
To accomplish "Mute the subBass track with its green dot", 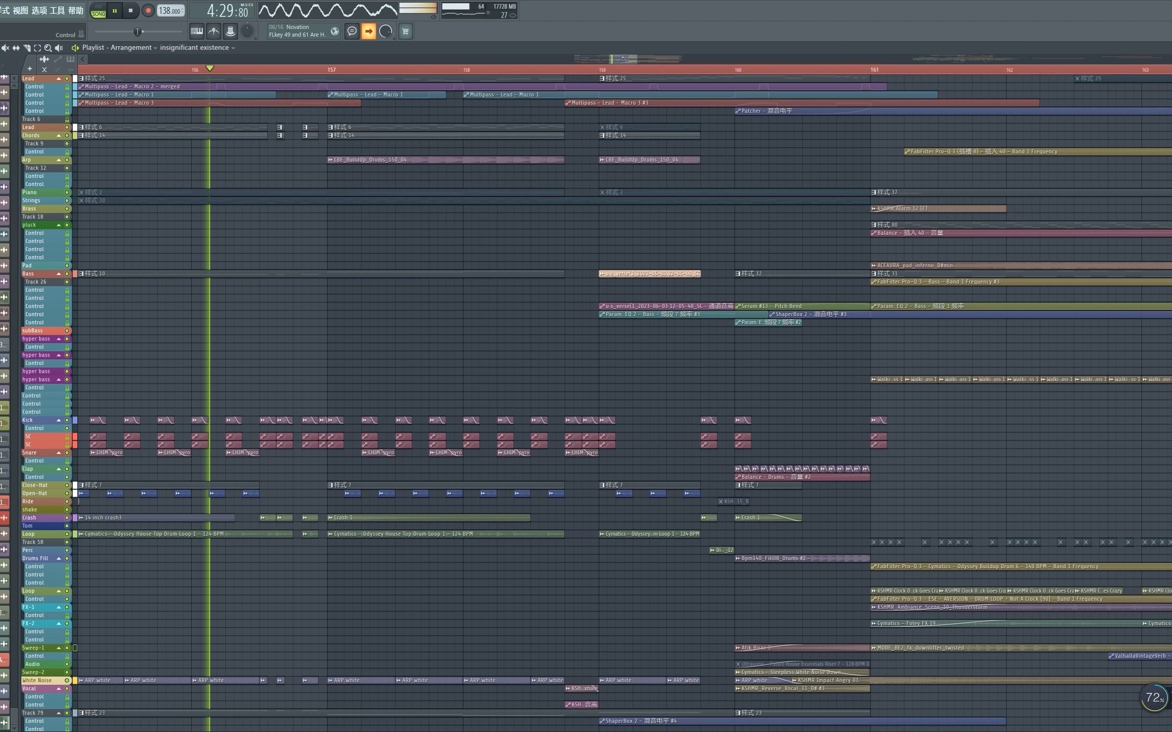I will pyautogui.click(x=67, y=331).
